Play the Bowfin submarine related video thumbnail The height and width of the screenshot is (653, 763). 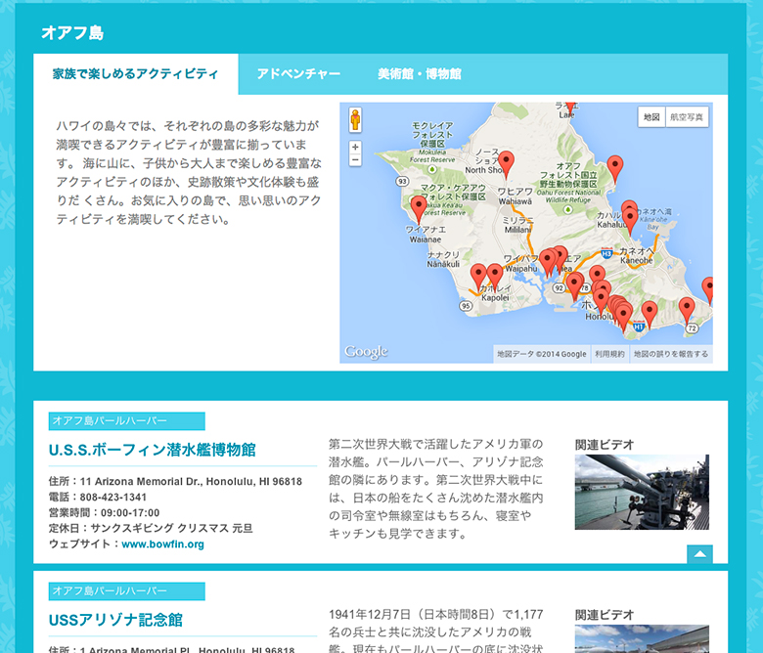[x=642, y=492]
